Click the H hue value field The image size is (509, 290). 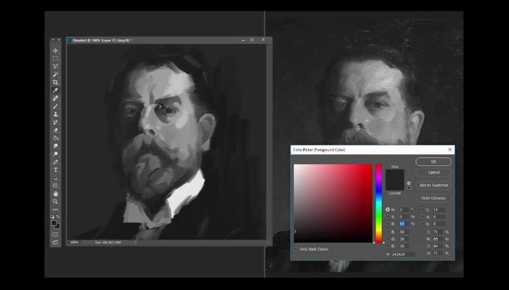[x=404, y=210]
